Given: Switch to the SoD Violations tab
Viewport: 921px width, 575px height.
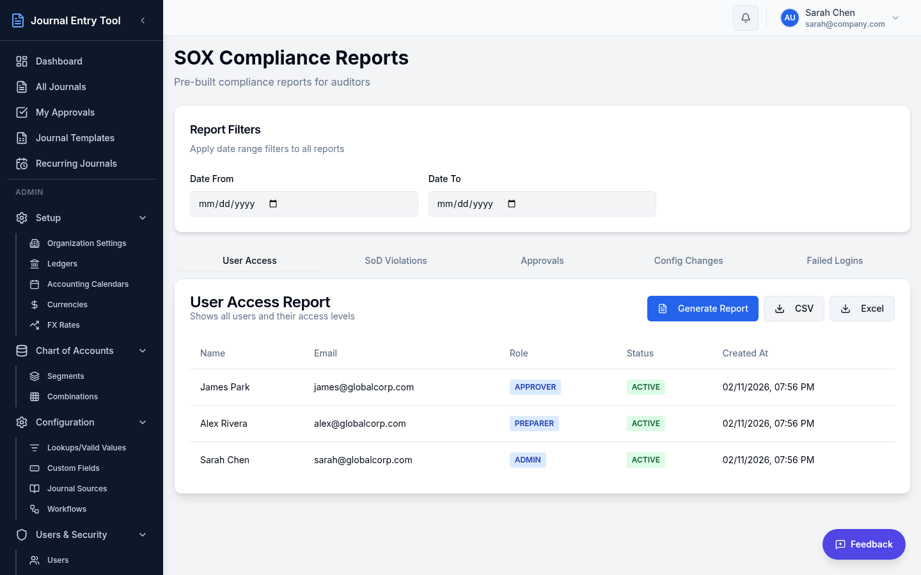Looking at the screenshot, I should click(x=395, y=261).
